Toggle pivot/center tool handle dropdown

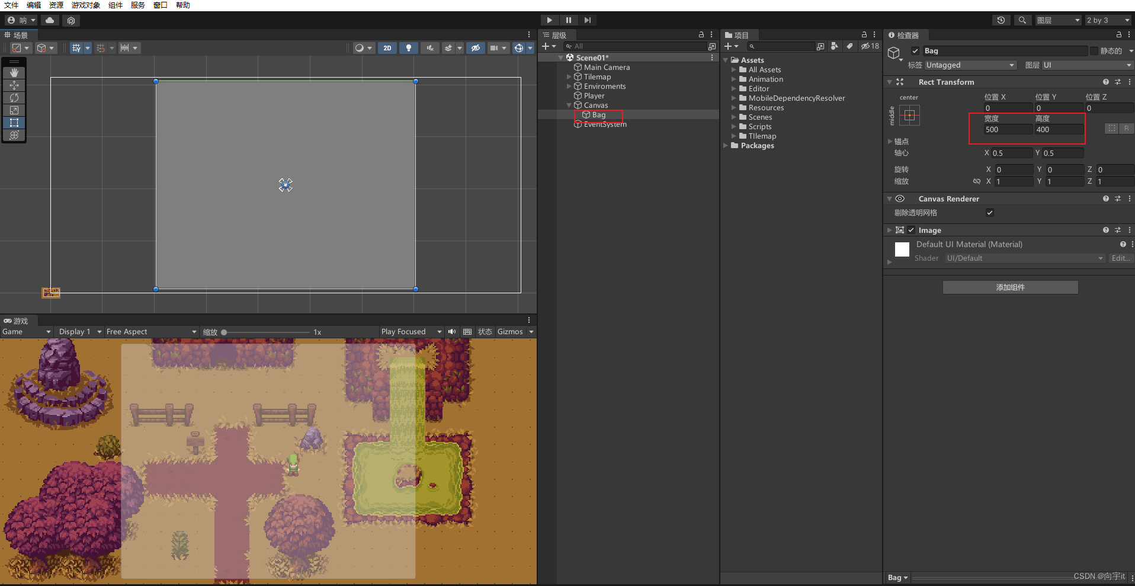[21, 48]
